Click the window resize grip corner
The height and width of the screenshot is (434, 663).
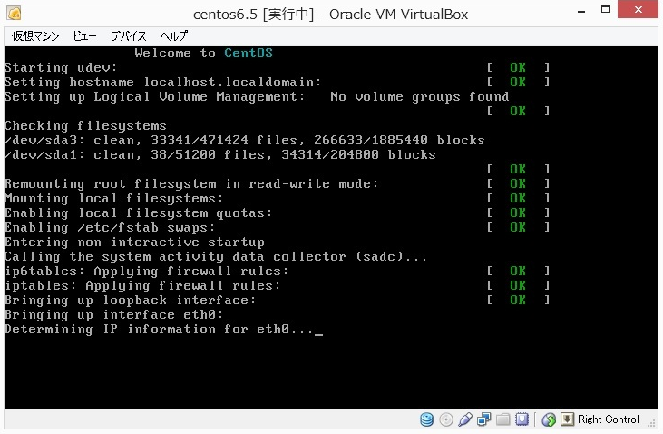tap(651, 423)
